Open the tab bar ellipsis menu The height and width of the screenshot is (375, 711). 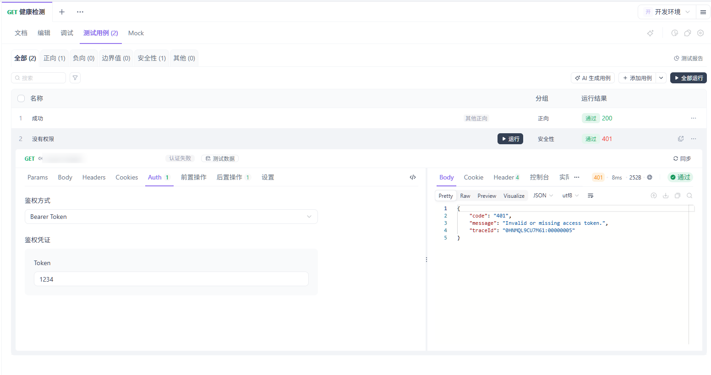click(x=80, y=12)
